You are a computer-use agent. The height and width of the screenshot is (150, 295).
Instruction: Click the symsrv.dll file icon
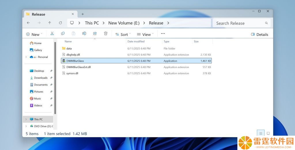64,73
